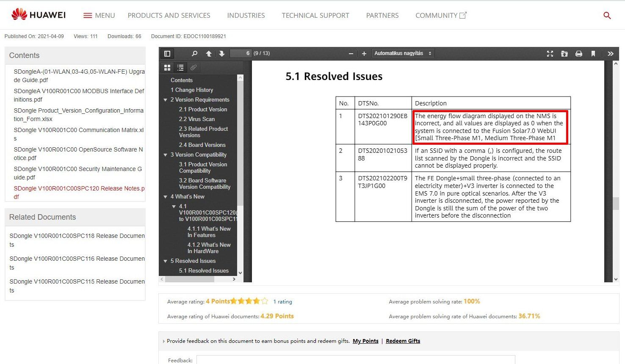
Task: Select 5.1 Resolved Issues outline entry
Action: (204, 270)
